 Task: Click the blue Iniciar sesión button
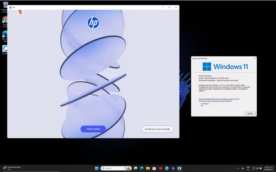pos(93,129)
